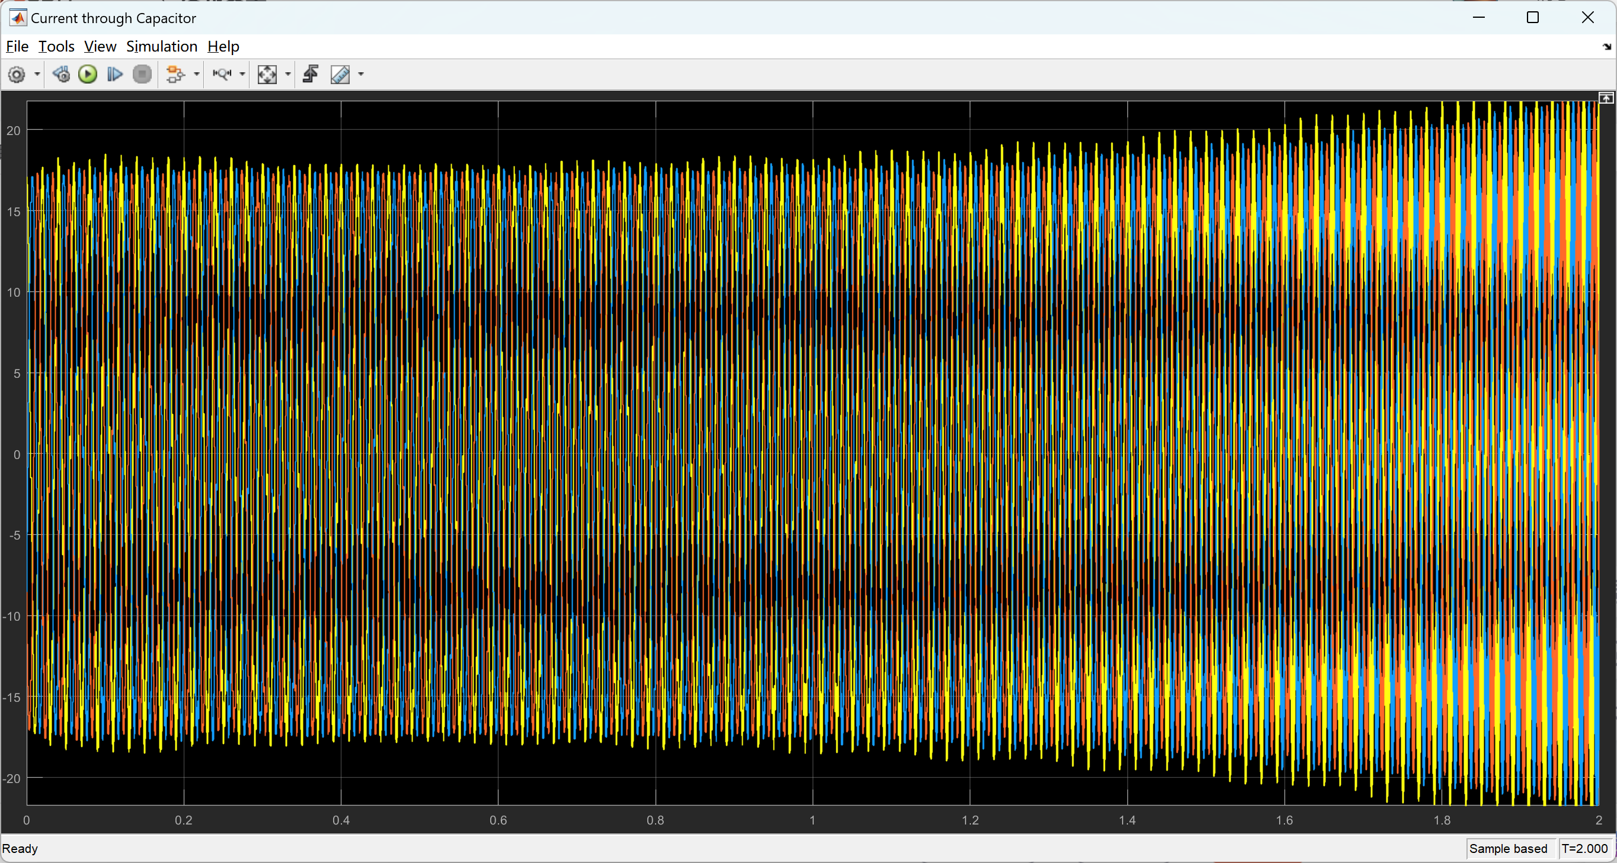Click the Step forward simulation icon
1617x863 pixels.
click(116, 73)
